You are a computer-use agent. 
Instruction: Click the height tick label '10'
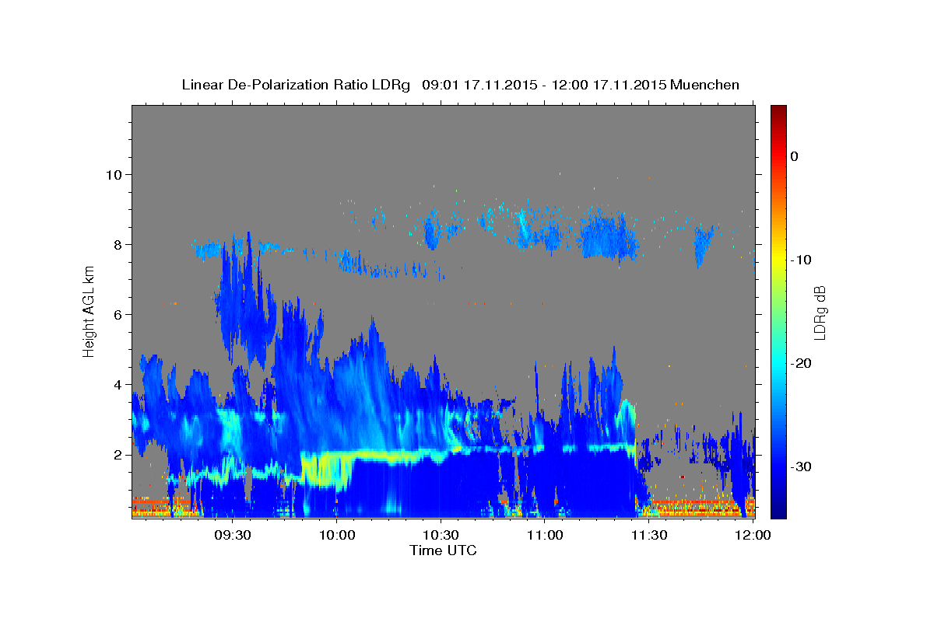coord(116,174)
